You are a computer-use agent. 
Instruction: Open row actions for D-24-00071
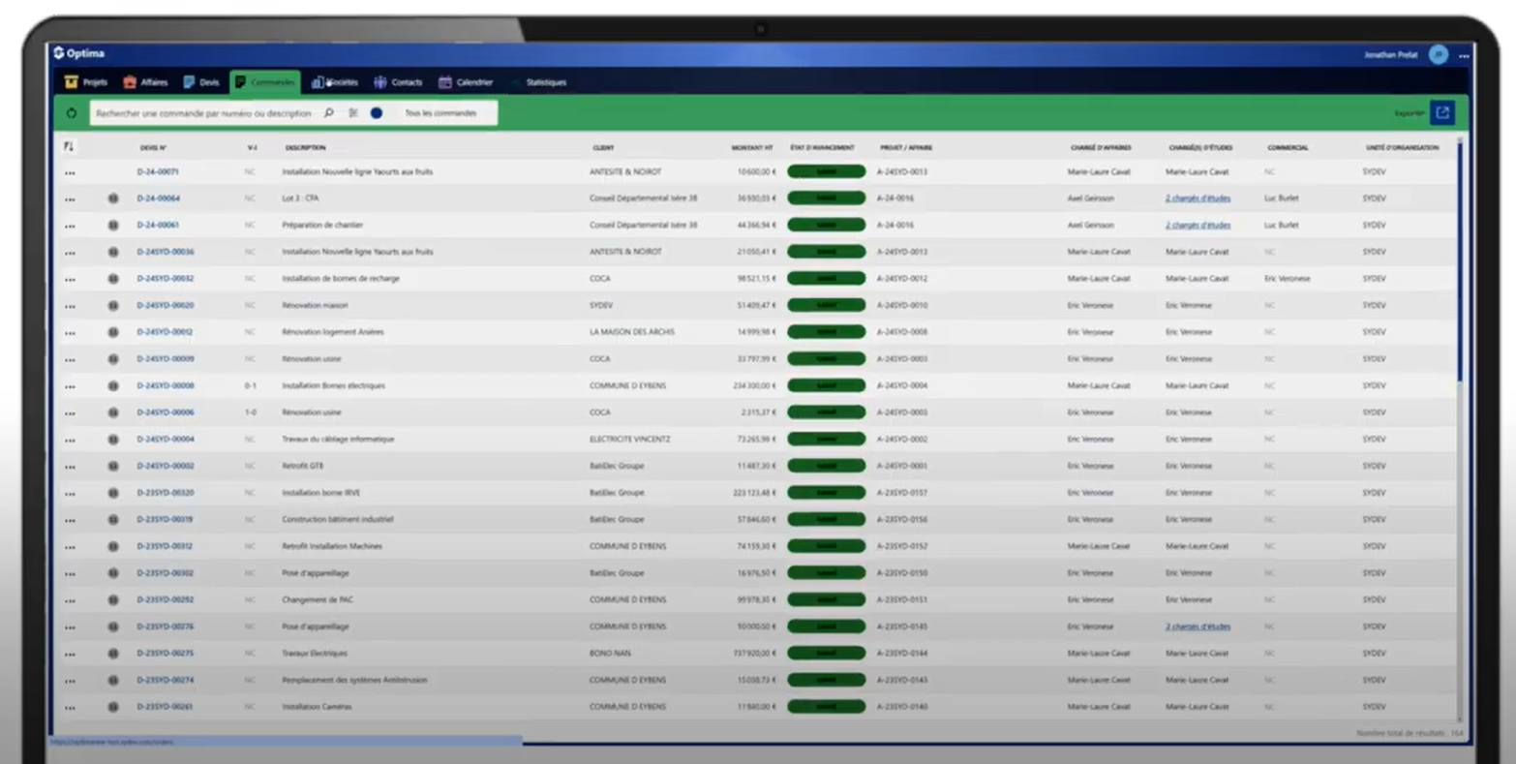pos(70,171)
